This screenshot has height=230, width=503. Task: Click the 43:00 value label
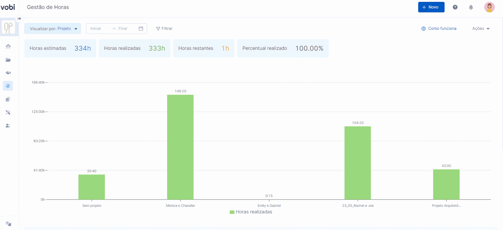click(446, 166)
